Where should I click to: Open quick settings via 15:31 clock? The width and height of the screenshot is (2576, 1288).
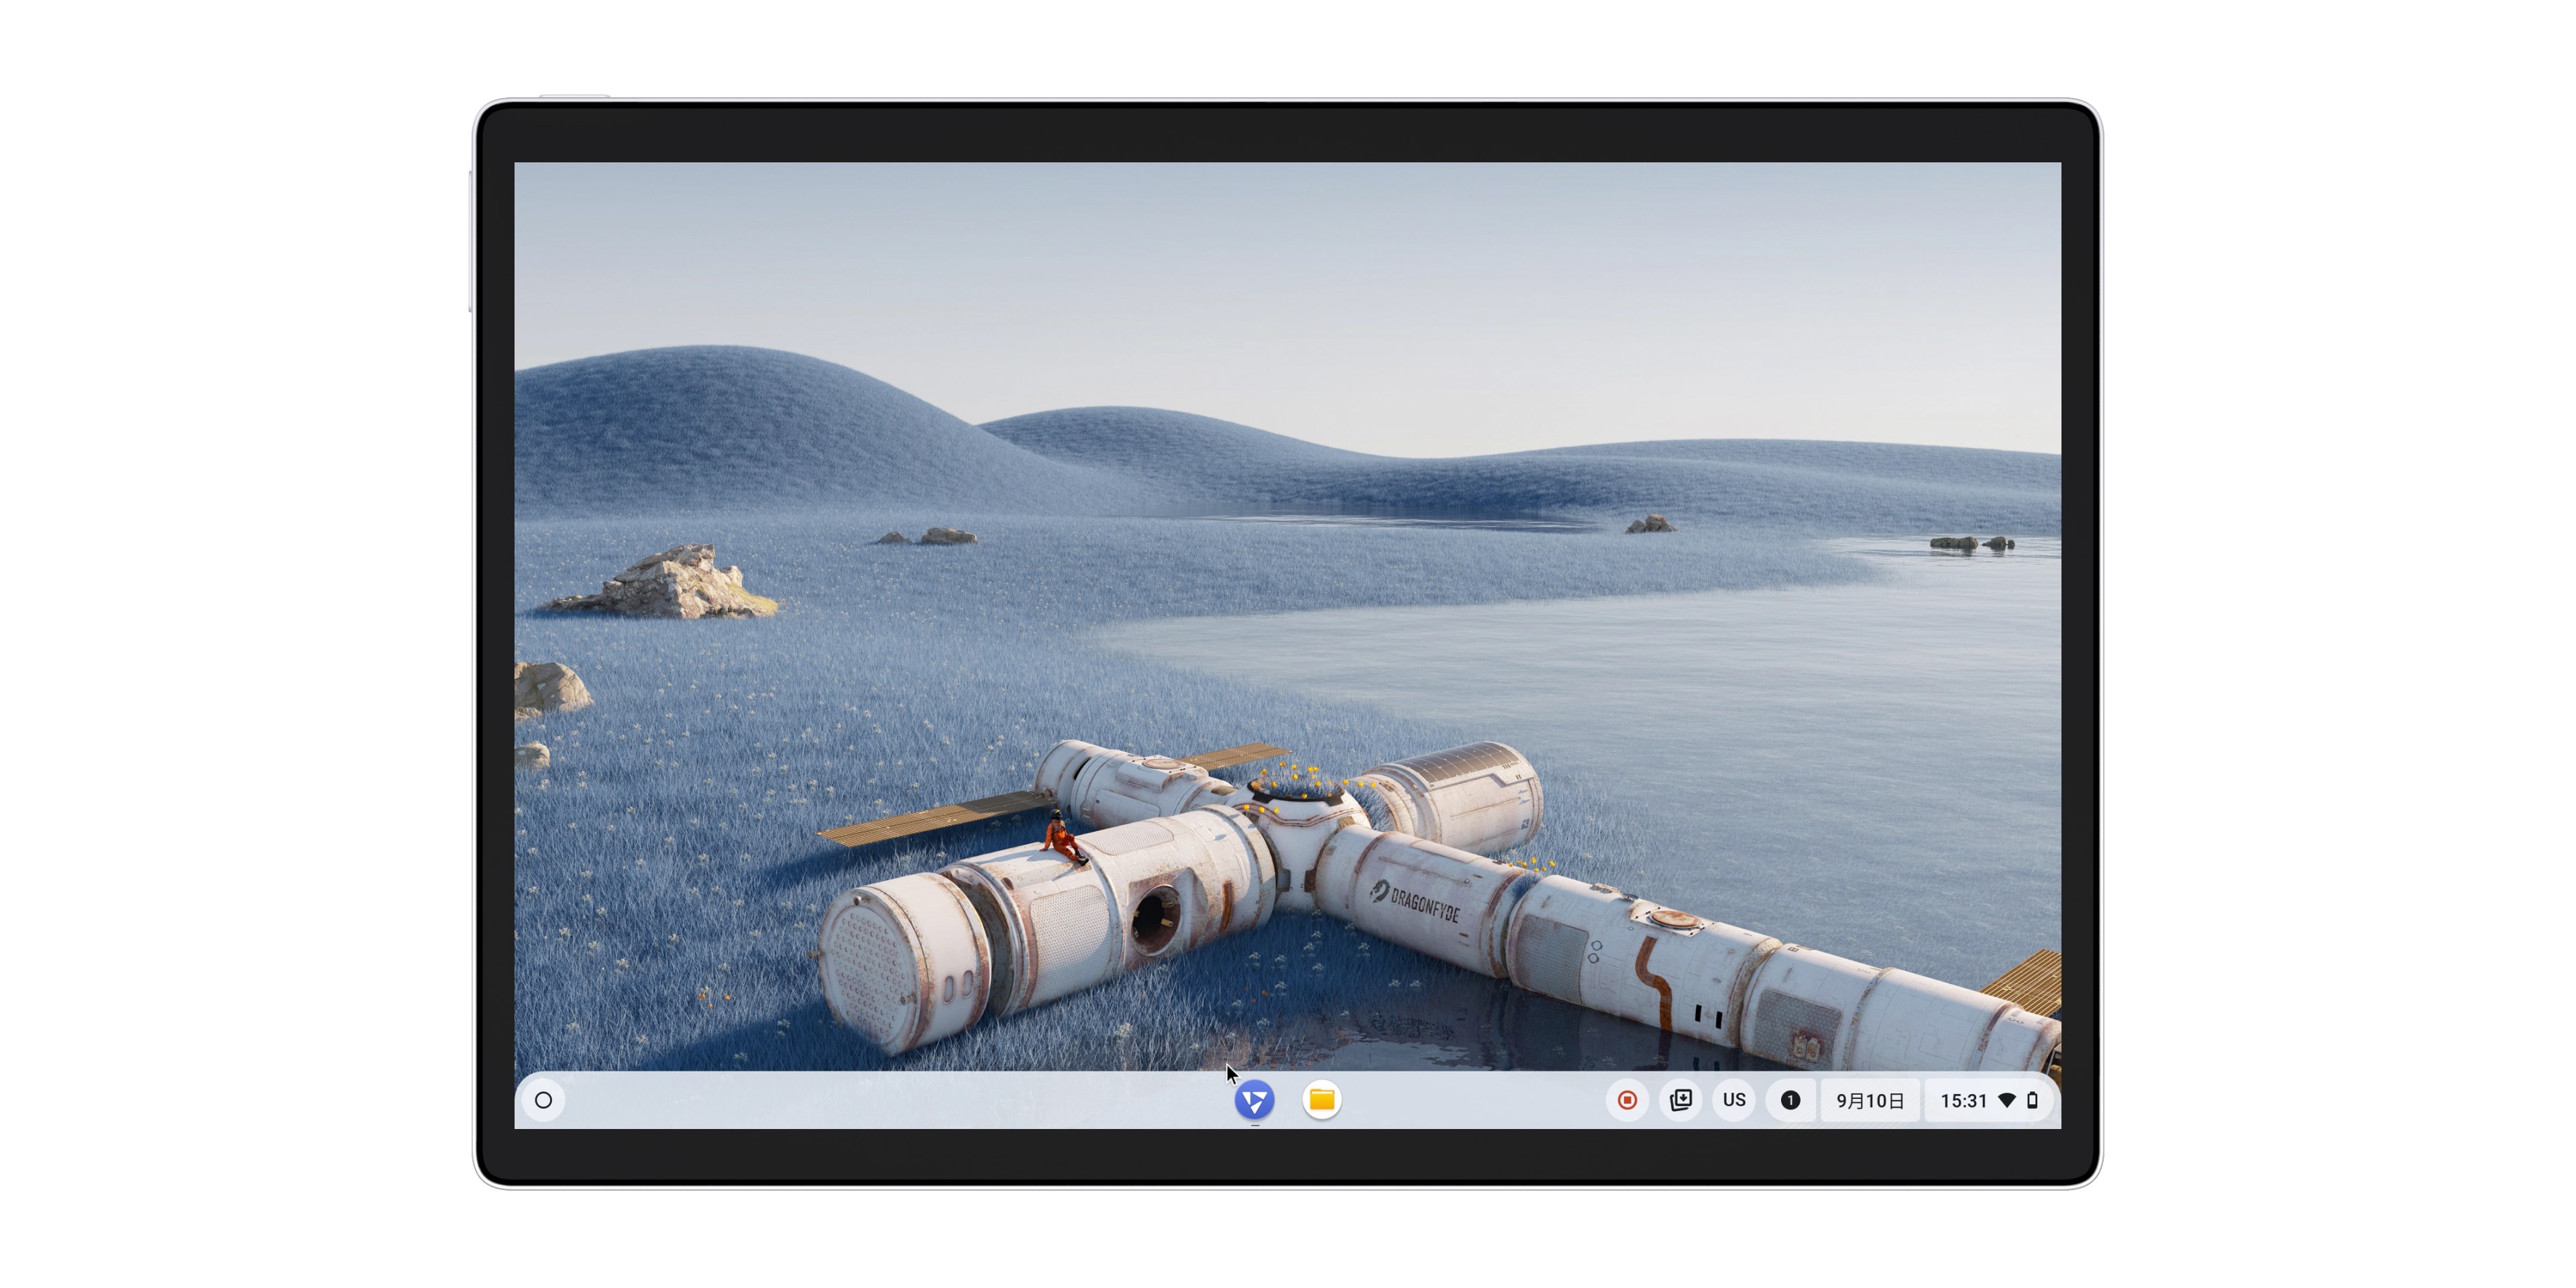tap(1963, 1100)
